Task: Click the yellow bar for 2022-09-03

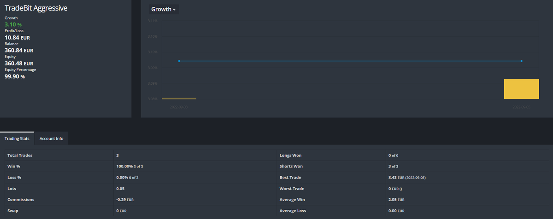Action: (x=179, y=98)
